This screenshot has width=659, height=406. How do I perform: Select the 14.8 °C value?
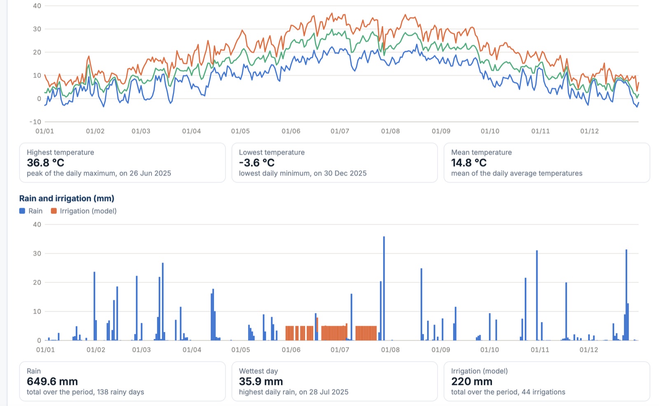click(469, 163)
